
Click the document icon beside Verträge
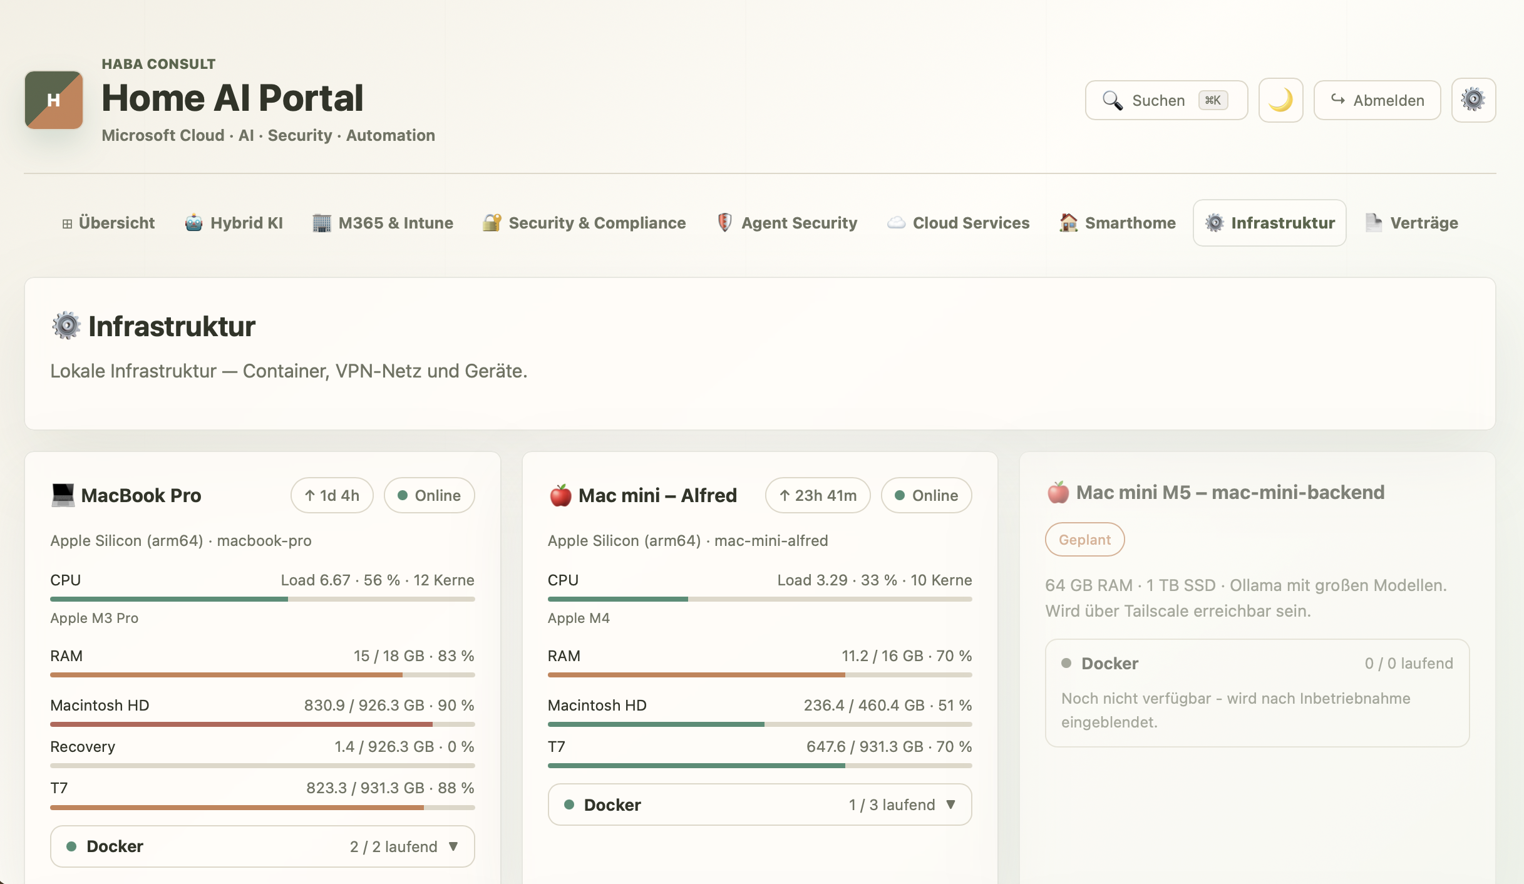pos(1374,223)
